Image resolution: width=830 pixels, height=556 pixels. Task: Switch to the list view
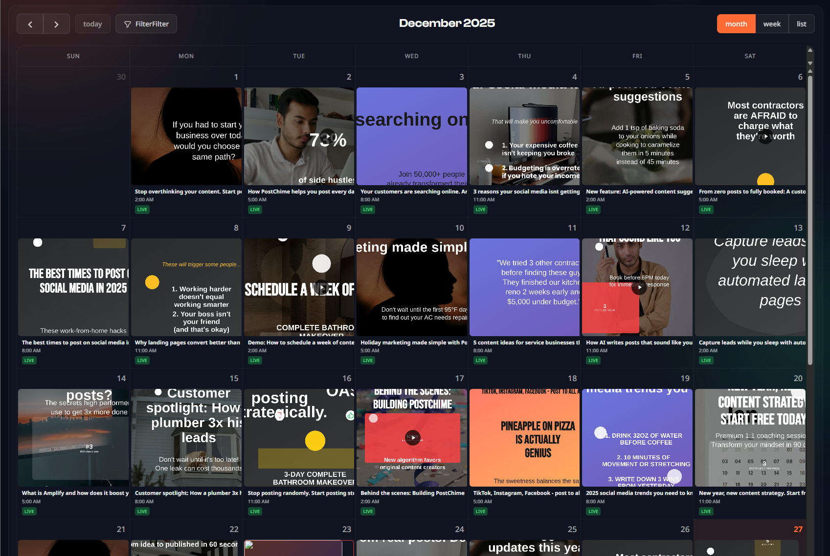pos(801,23)
